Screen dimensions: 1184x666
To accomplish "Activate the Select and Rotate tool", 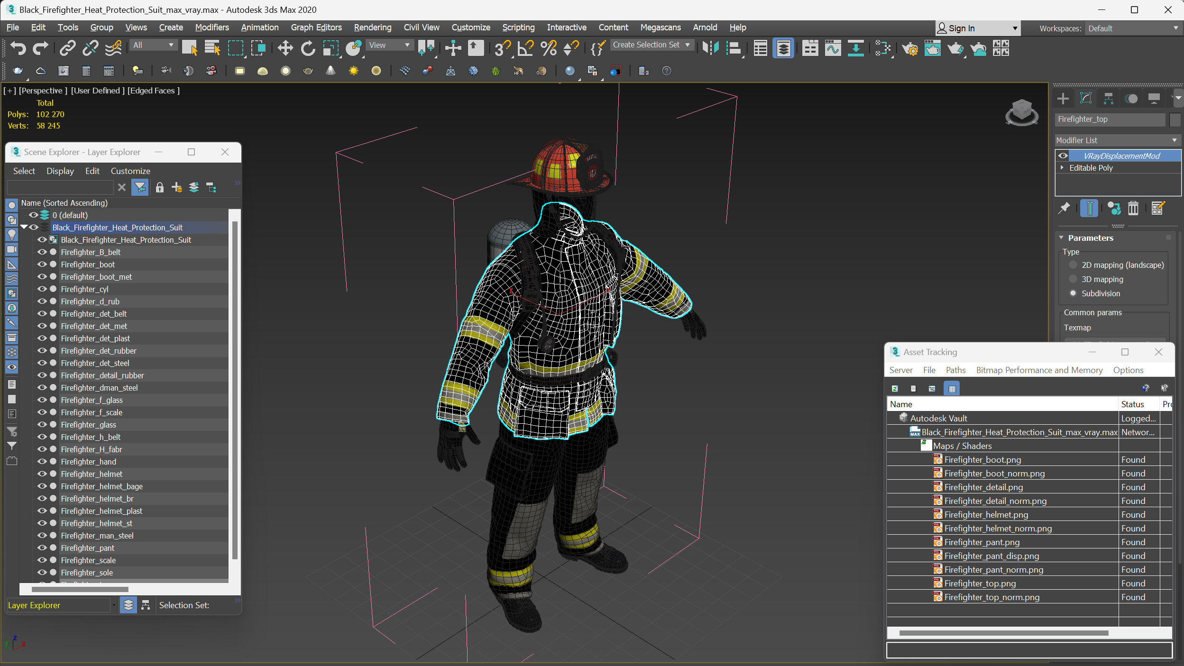I will coord(308,48).
